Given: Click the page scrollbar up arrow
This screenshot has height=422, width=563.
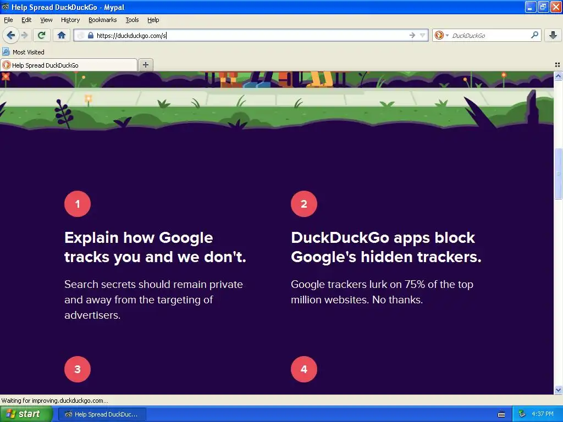Looking at the screenshot, I should click(558, 76).
